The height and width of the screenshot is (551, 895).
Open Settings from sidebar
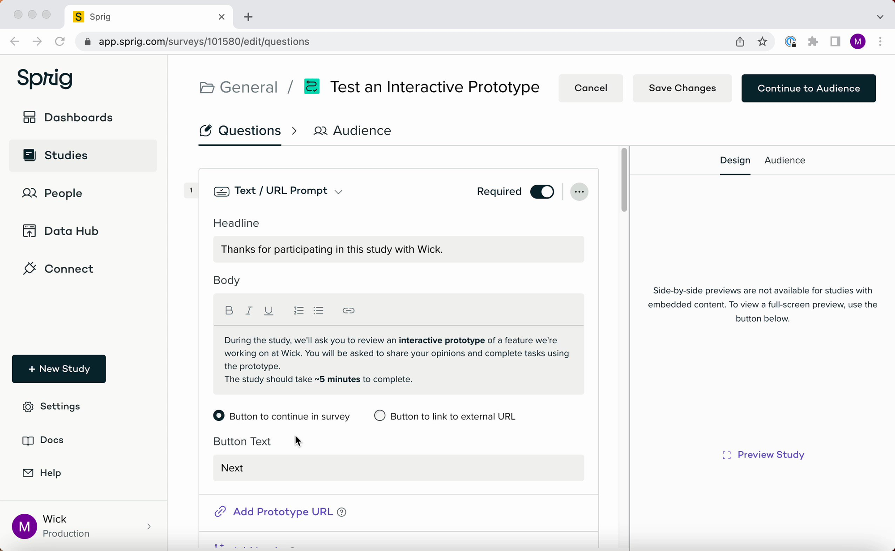pos(51,407)
